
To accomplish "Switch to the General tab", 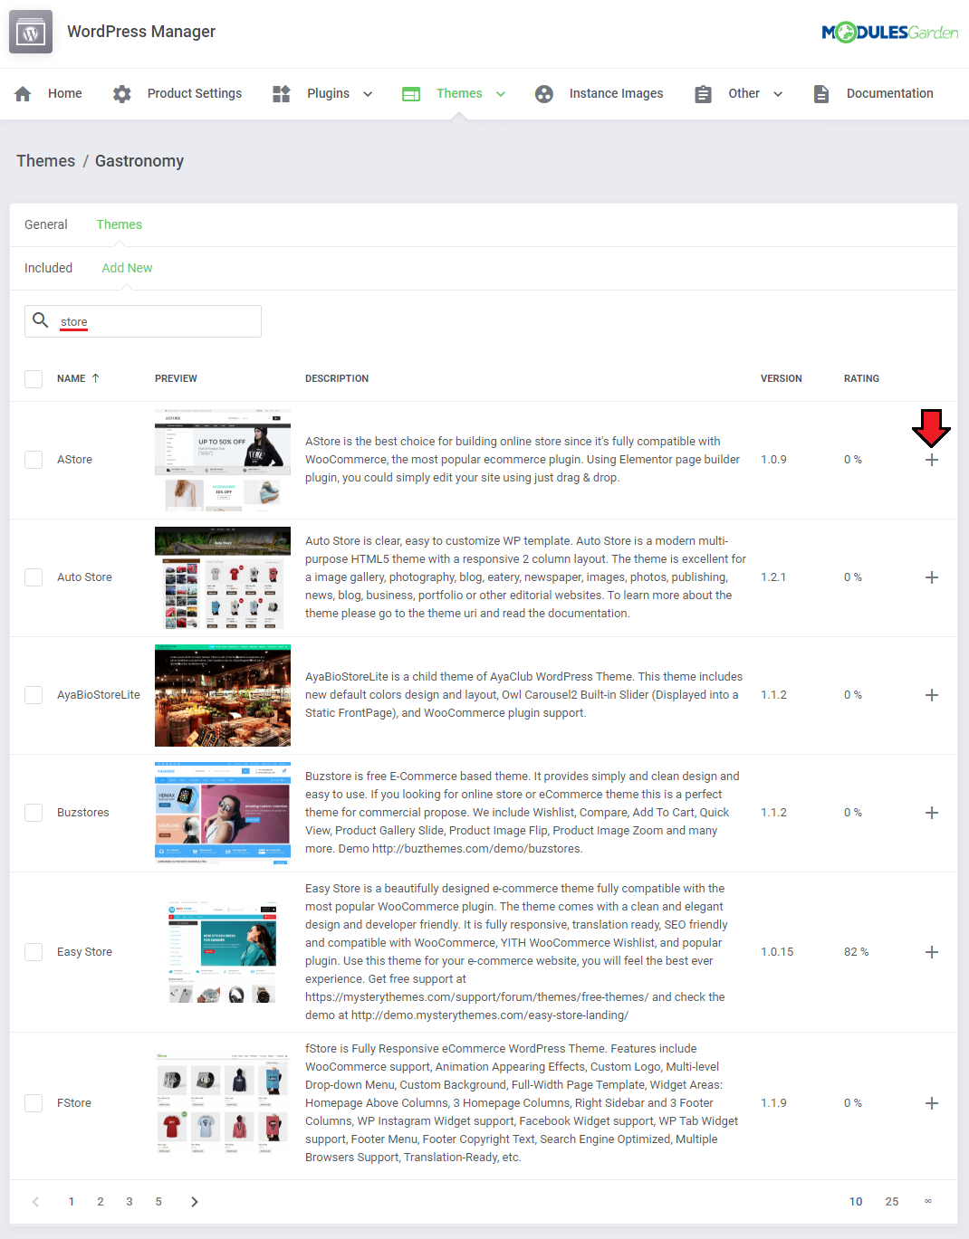I will coord(46,225).
